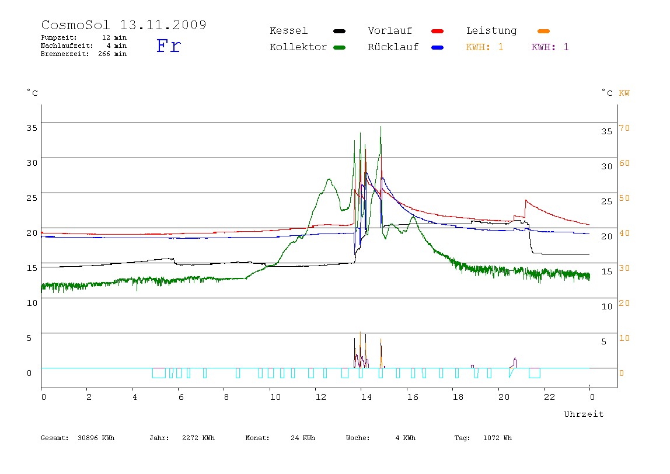Viewport: 670px width, 474px height.
Task: Click the orange 'KWH: 1' value
Action: click(484, 47)
